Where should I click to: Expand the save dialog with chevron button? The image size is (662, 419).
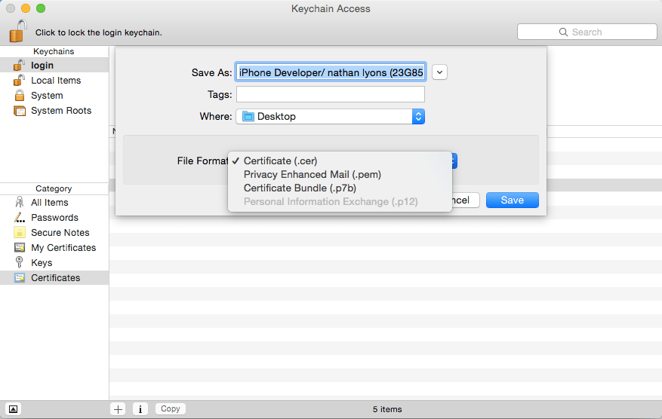439,72
